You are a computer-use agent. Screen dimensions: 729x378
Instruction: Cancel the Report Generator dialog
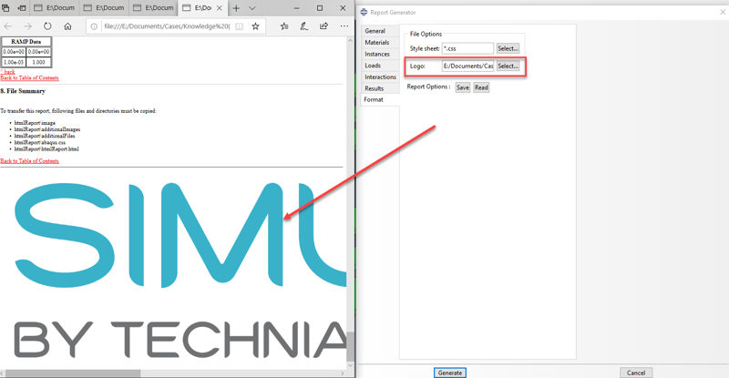(x=636, y=373)
